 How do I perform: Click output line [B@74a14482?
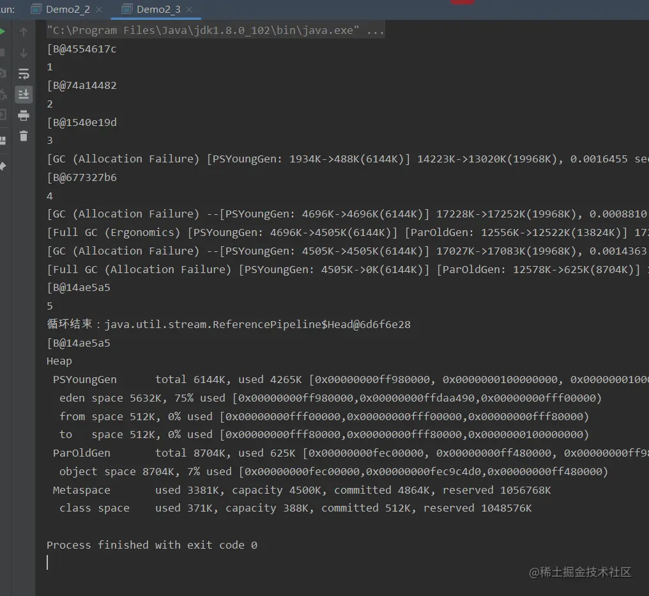pos(82,86)
